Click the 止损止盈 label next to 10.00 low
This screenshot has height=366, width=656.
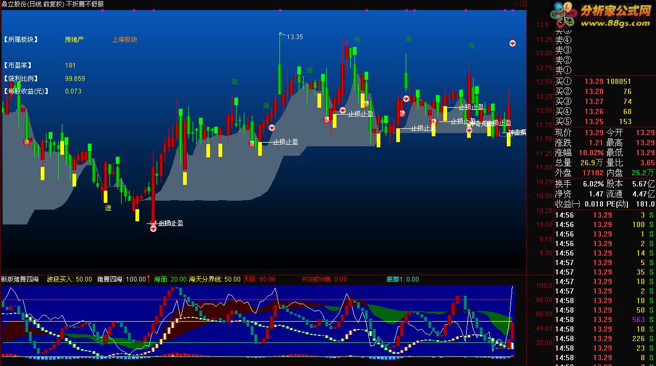pyautogui.click(x=170, y=223)
